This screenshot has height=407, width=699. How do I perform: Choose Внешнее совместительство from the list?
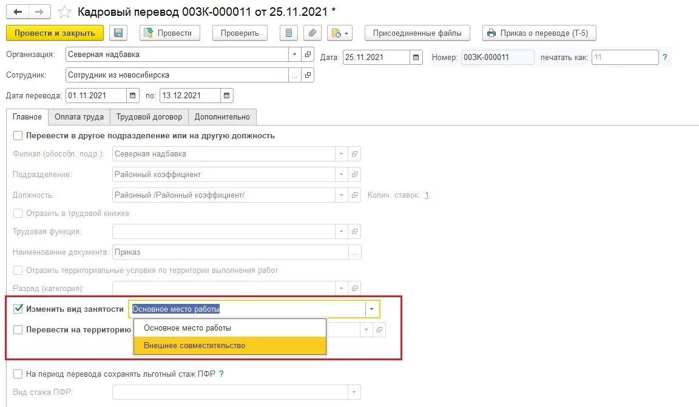[230, 346]
